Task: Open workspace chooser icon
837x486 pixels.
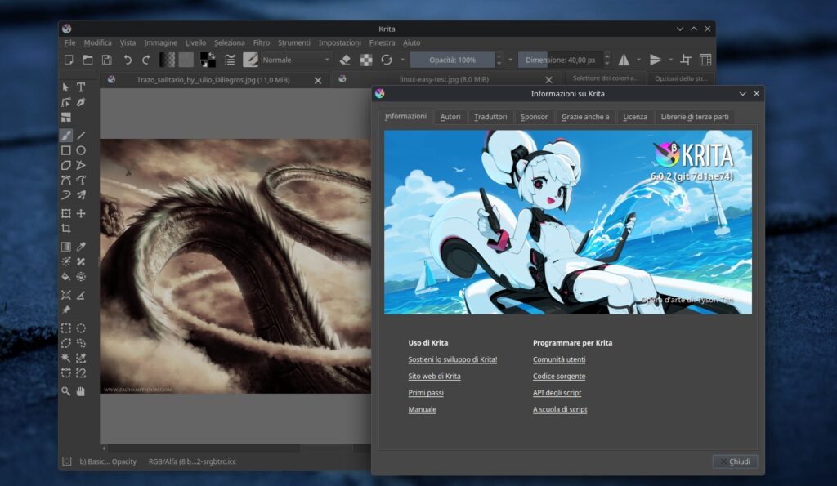Action: pyautogui.click(x=705, y=60)
